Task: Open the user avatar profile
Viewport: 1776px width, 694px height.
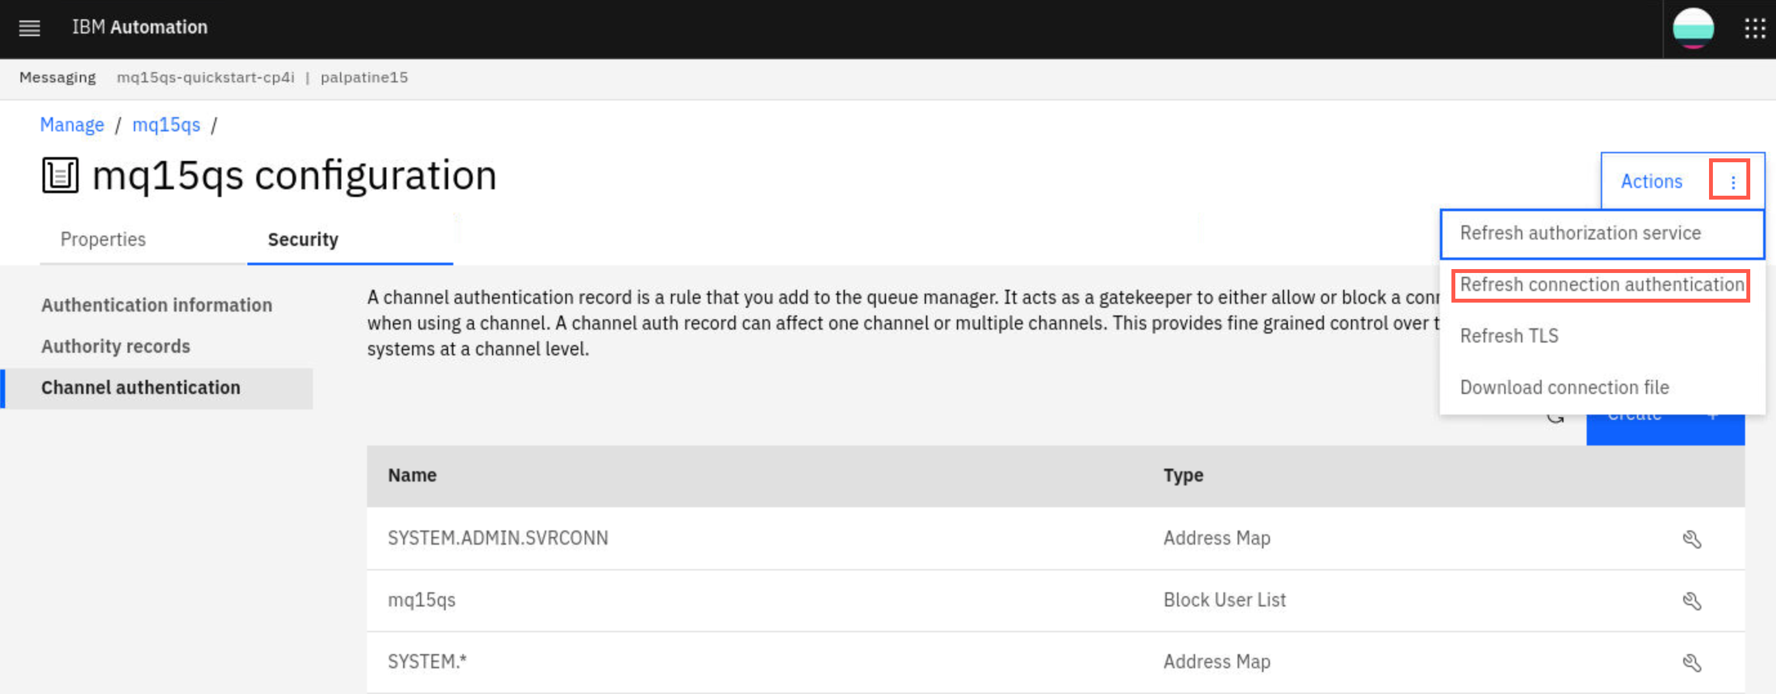Action: pyautogui.click(x=1692, y=28)
